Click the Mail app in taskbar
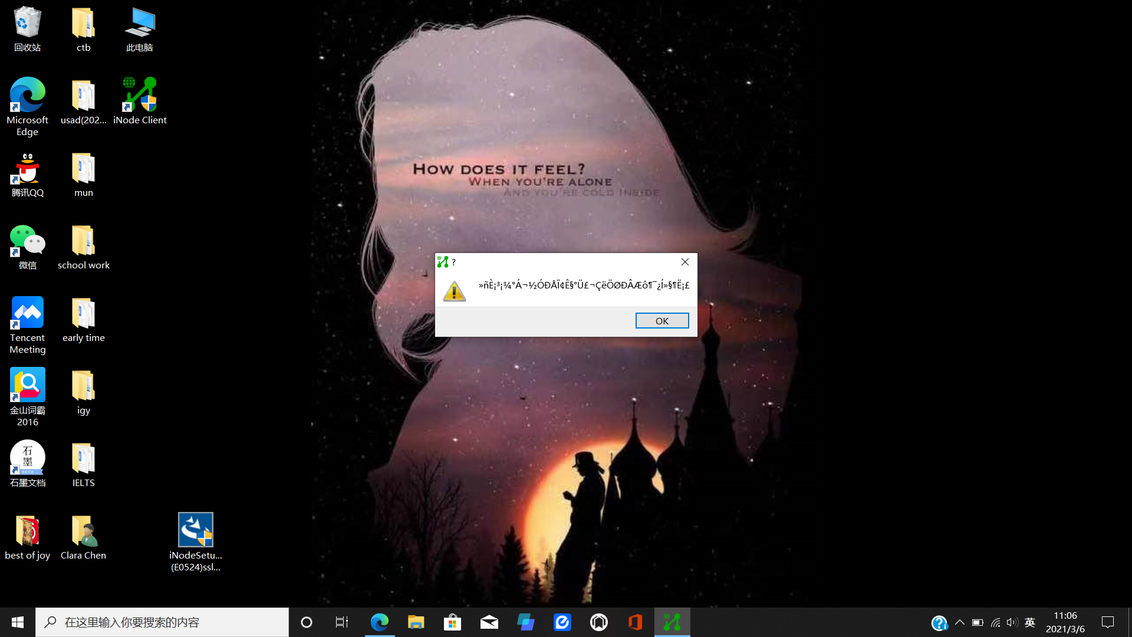This screenshot has width=1132, height=637. [x=489, y=622]
